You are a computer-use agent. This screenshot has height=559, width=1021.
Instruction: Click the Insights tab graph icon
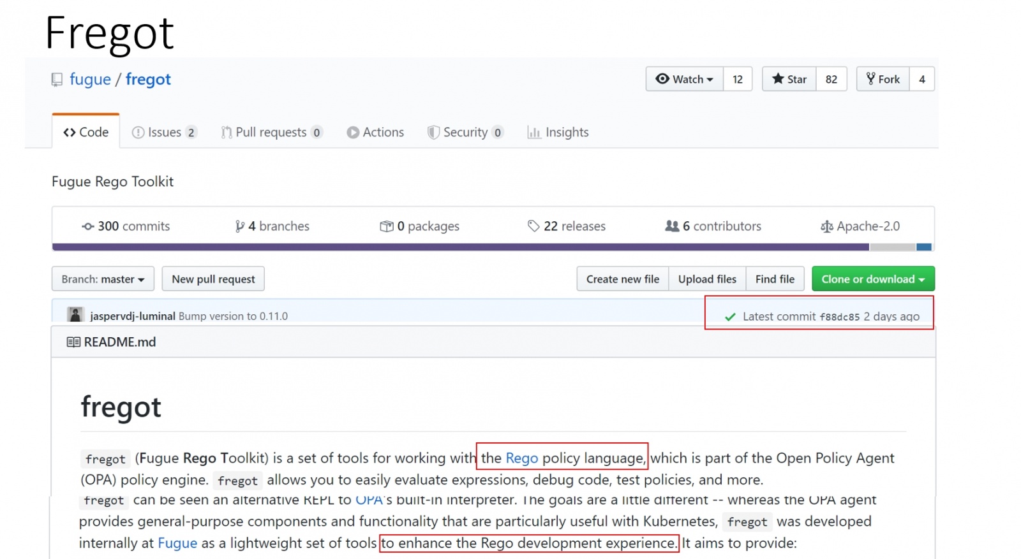click(534, 133)
